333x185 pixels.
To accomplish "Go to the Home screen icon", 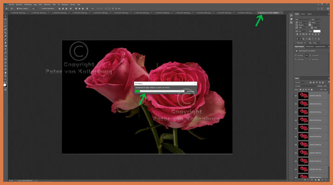I will click(7, 8).
